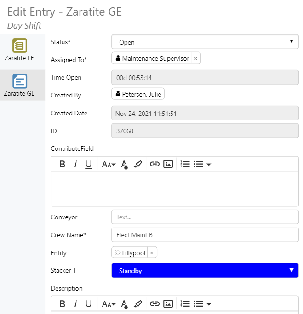
Task: Open the Status dropdown
Action: point(205,42)
